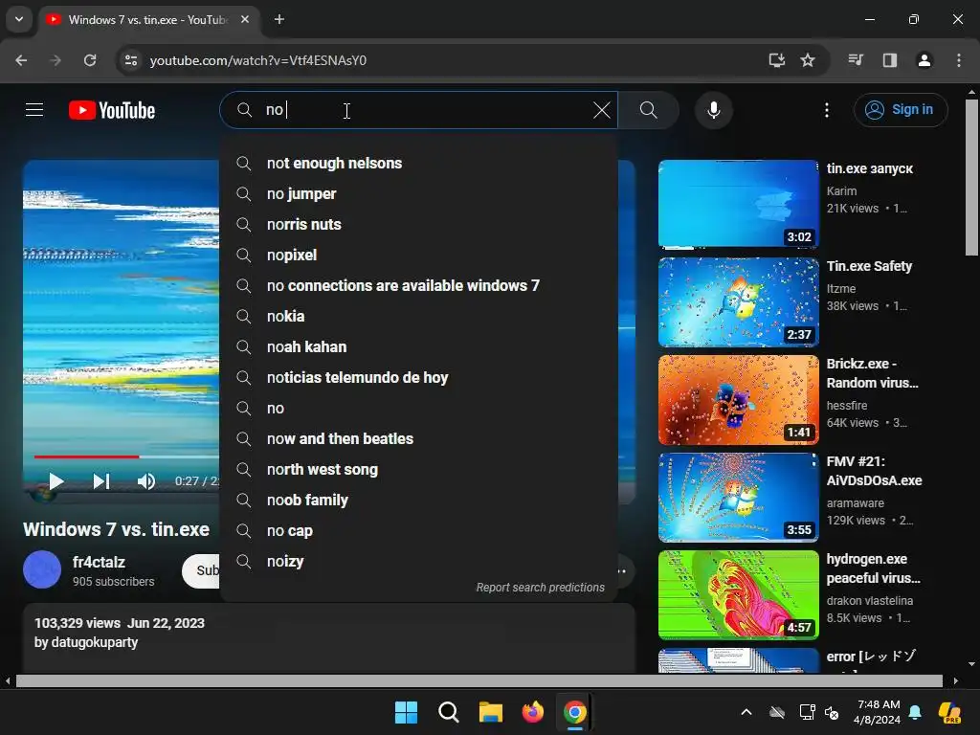Toggle Chrome side panel icon
This screenshot has width=980, height=735.
tap(889, 60)
